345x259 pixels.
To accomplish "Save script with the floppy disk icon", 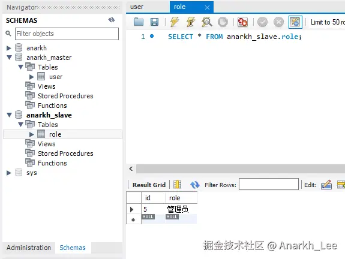I will 154,22.
